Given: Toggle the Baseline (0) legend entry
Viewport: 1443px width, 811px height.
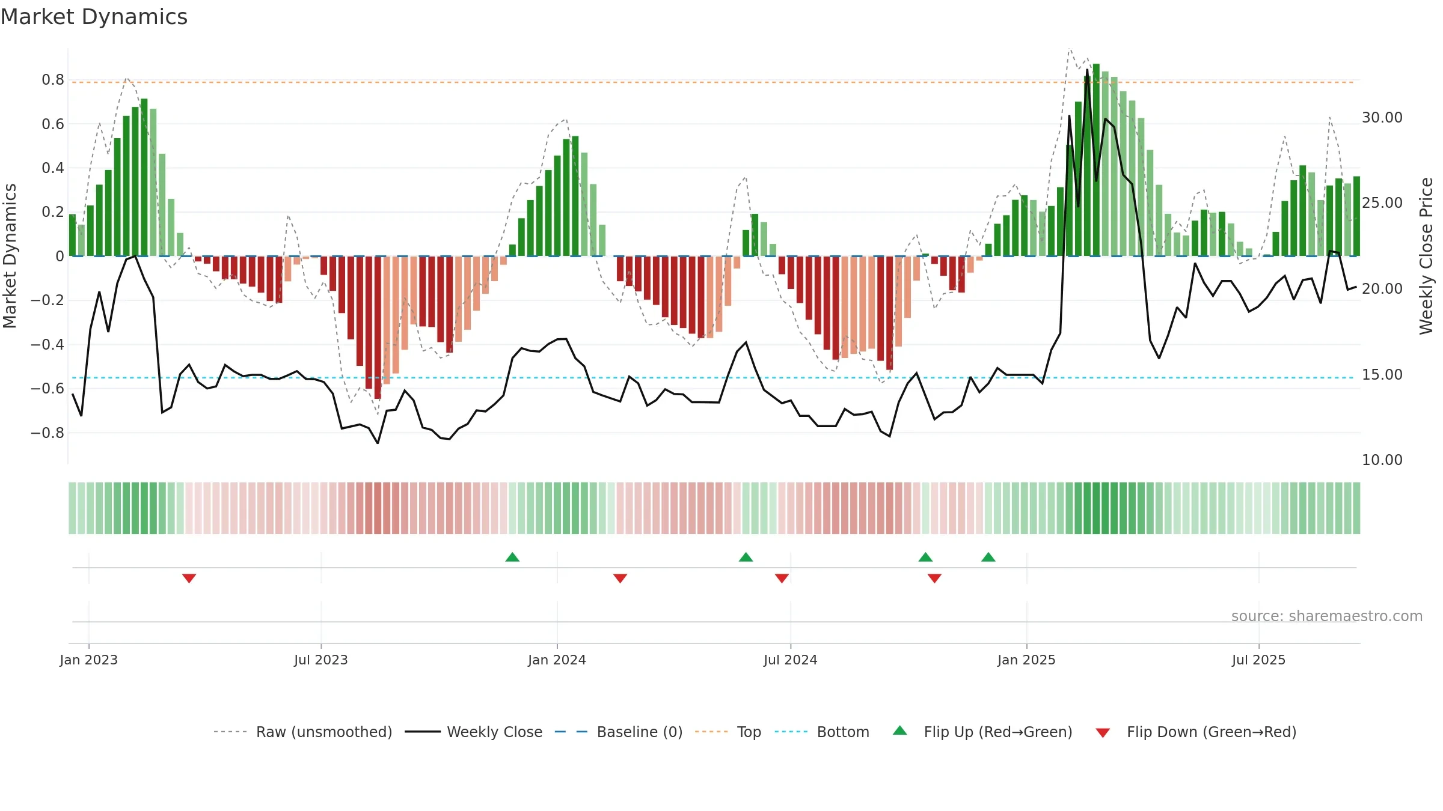Looking at the screenshot, I should 619,732.
